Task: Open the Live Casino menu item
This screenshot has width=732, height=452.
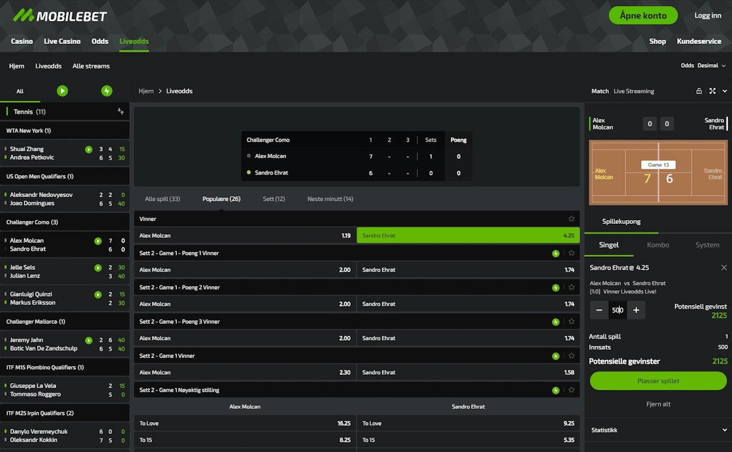Action: click(x=62, y=41)
